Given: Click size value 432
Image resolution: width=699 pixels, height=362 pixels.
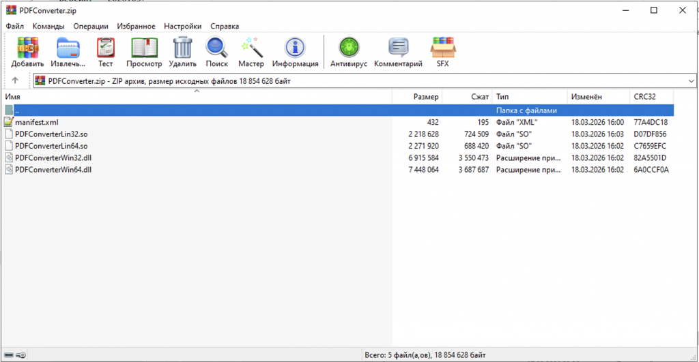Looking at the screenshot, I should [432, 122].
